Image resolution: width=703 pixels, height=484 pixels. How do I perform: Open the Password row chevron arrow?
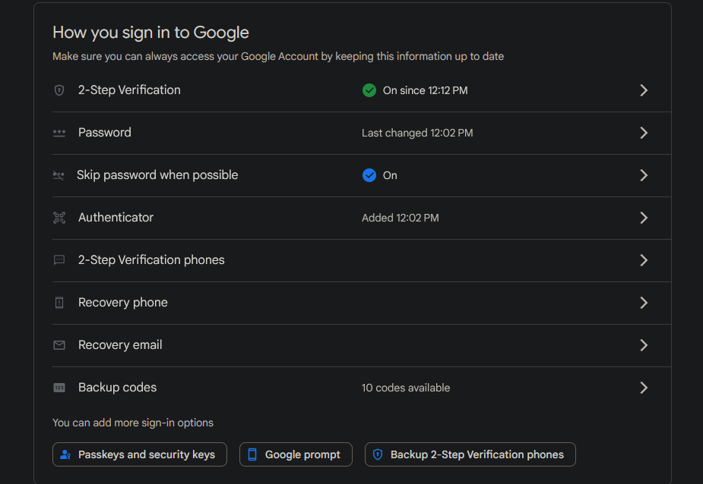coord(644,133)
